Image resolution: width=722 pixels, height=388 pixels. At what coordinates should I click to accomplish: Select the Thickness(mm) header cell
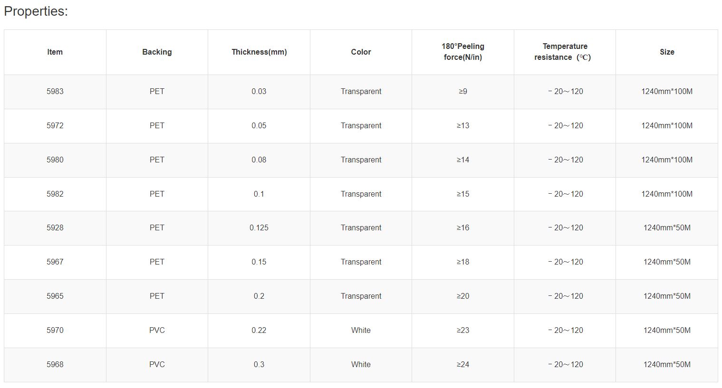[x=259, y=52]
